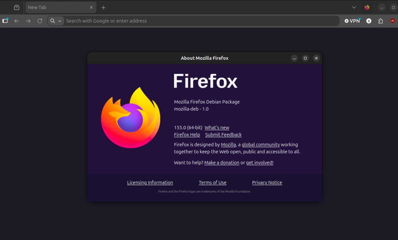Expand the list all tabs chevron
398x240 pixels.
pyautogui.click(x=354, y=7)
